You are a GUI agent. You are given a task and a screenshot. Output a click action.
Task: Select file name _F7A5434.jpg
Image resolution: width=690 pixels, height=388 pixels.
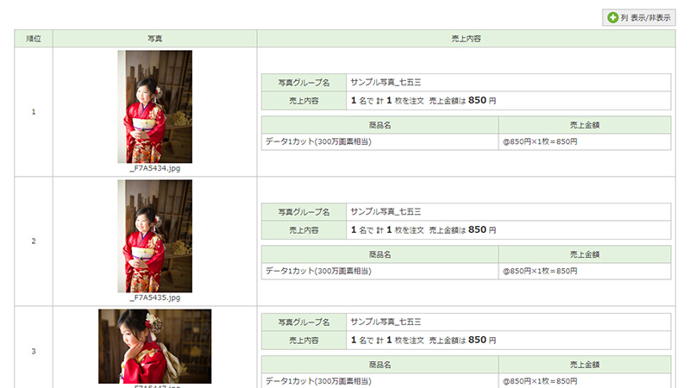pos(155,168)
